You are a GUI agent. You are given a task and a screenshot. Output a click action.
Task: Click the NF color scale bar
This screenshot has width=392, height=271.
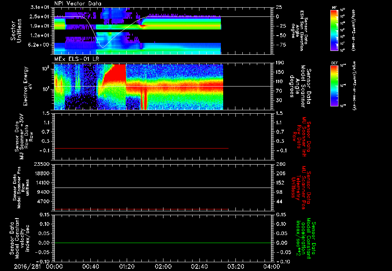[x=334, y=30]
